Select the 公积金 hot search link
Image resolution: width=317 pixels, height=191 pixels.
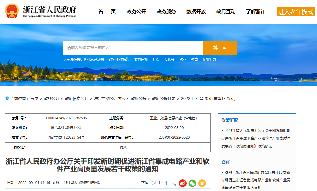(x=169, y=59)
